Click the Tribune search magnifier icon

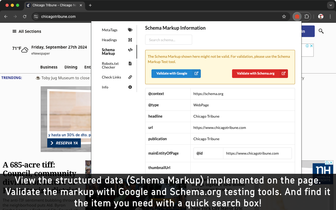click(321, 31)
